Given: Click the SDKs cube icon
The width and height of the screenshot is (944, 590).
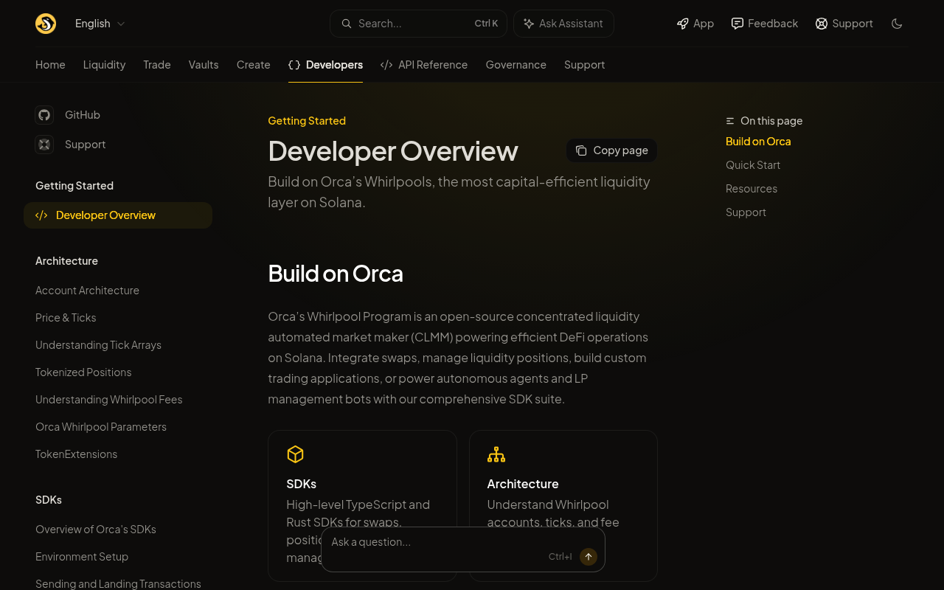Looking at the screenshot, I should (x=295, y=454).
